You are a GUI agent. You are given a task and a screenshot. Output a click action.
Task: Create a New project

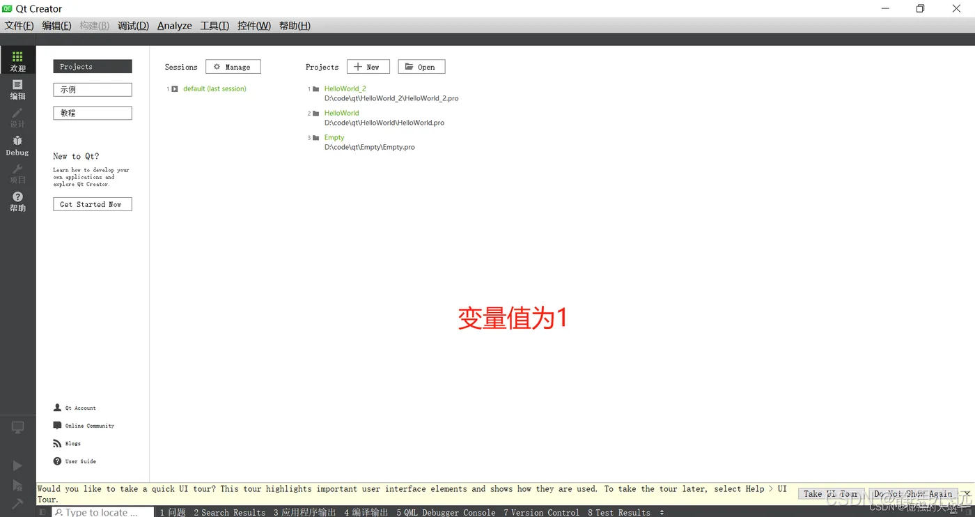368,67
